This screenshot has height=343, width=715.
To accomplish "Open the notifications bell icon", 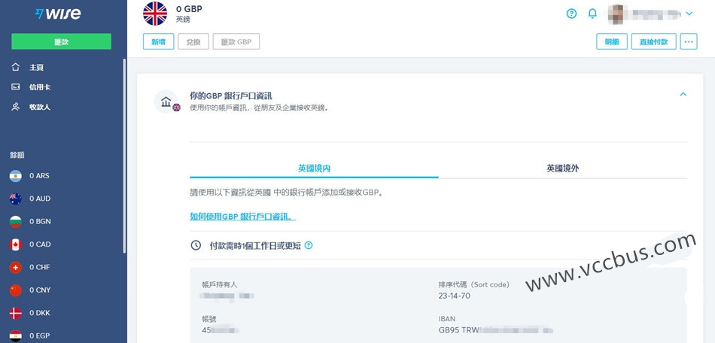I will coord(592,14).
